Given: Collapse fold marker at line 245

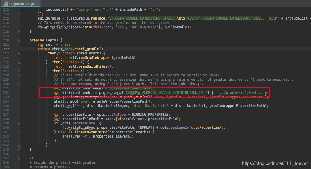Looking at the screenshot, I should click(x=20, y=149).
